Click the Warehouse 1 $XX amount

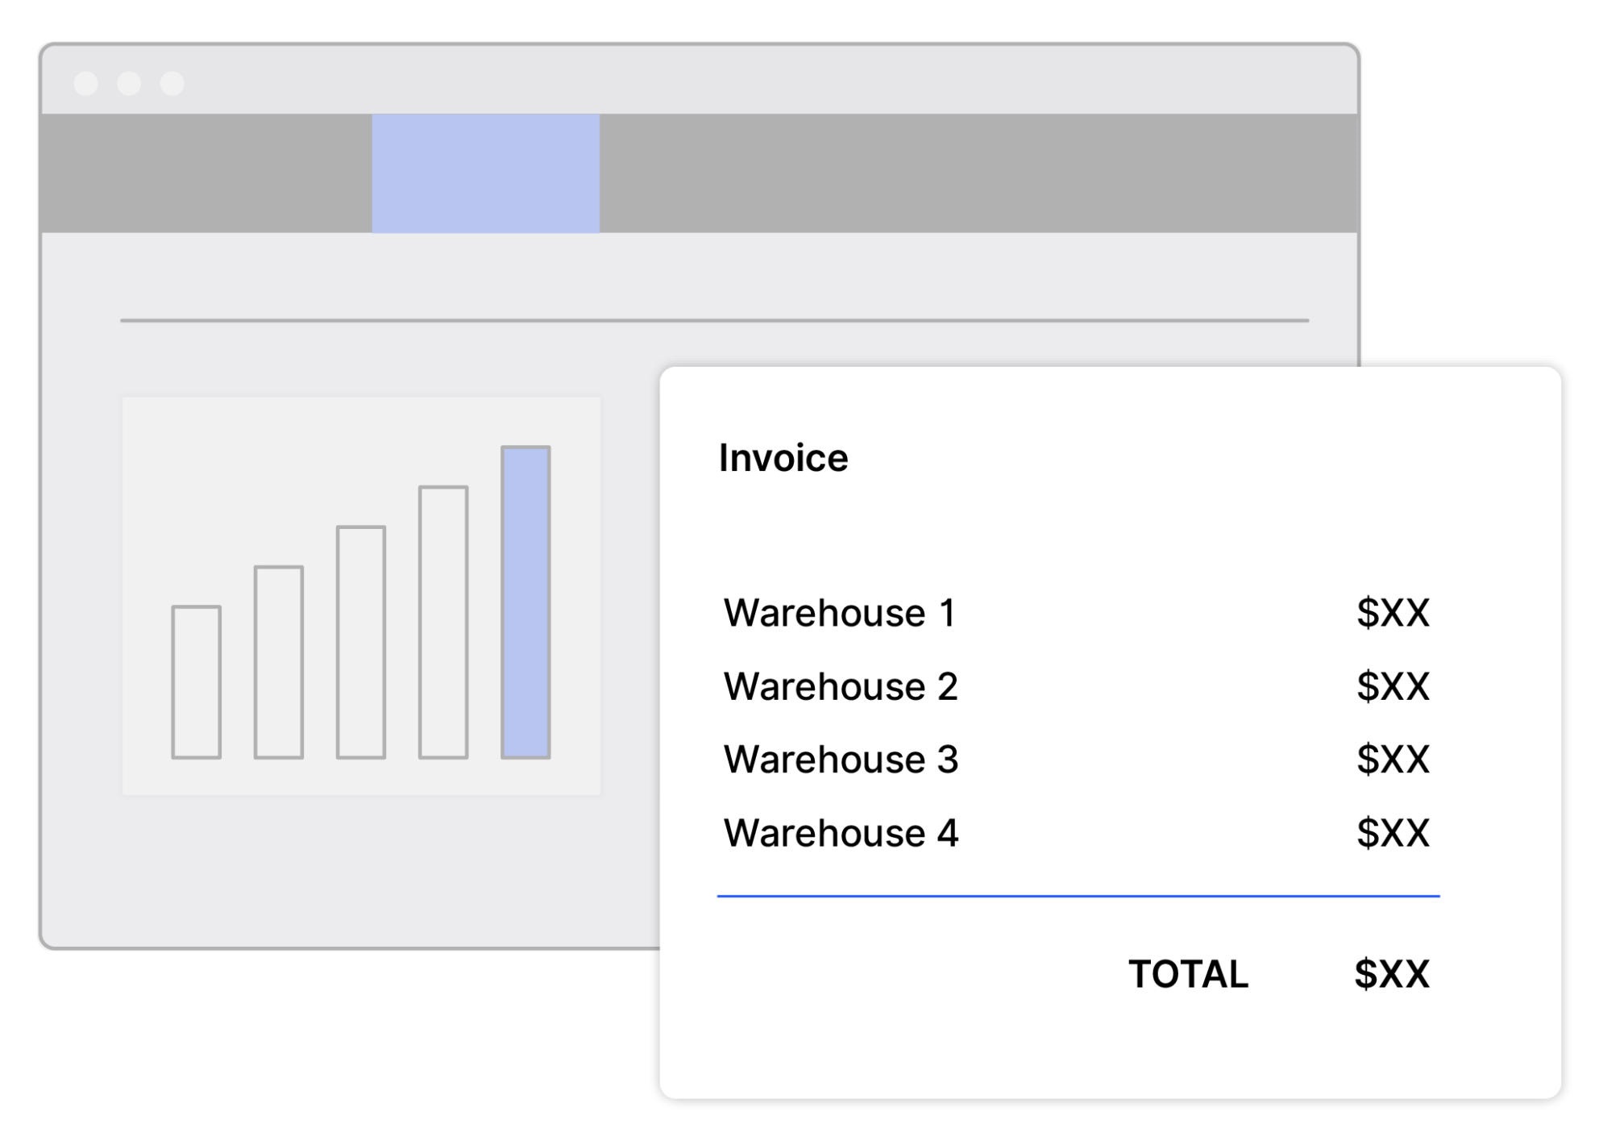(x=1393, y=613)
